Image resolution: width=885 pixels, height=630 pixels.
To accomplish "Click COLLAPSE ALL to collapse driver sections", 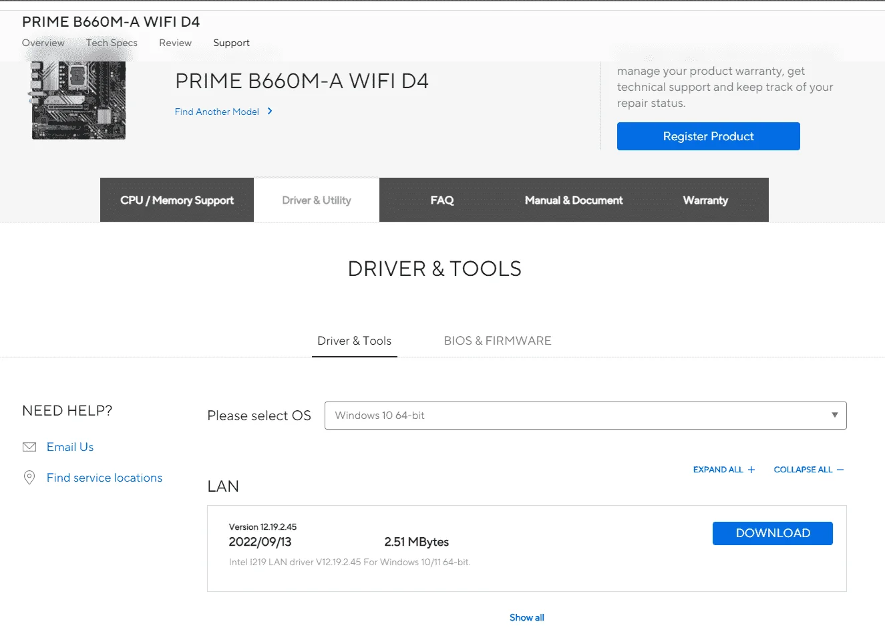I will tap(803, 470).
